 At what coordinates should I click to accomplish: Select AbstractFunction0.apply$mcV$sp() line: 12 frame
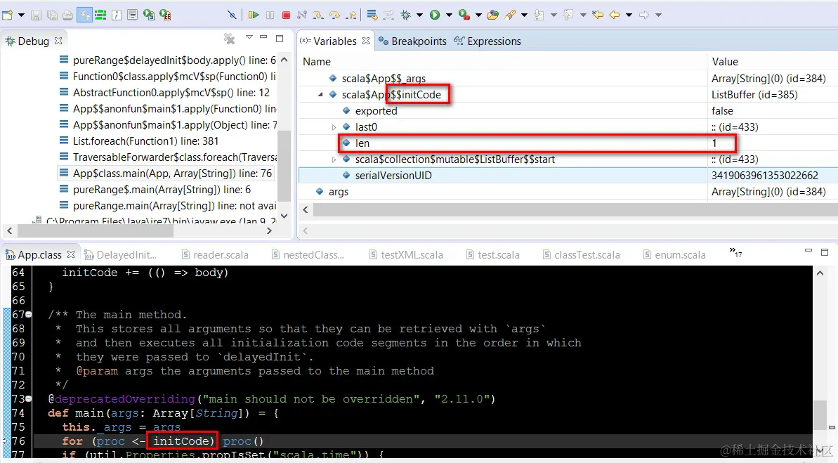point(164,93)
